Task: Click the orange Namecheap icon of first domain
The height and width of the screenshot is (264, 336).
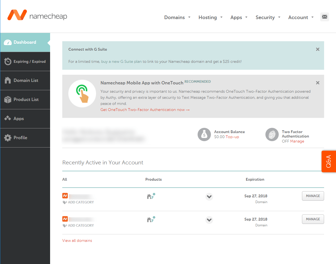Action: tap(65, 196)
